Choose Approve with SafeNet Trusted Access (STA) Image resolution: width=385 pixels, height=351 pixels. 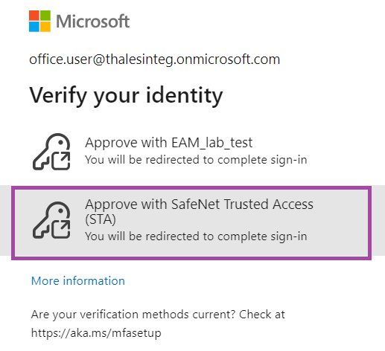coord(191,223)
